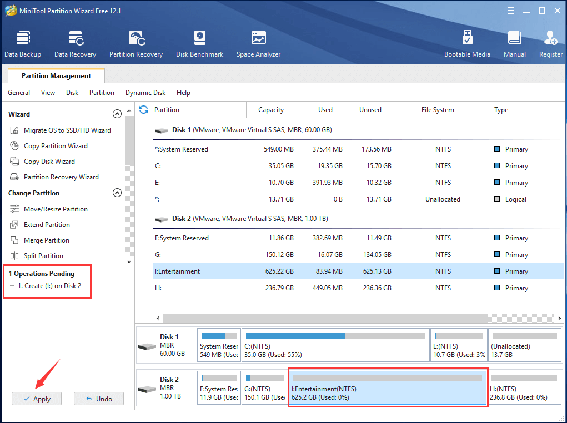
Task: Open the hamburger menu in the title bar
Action: (x=510, y=11)
